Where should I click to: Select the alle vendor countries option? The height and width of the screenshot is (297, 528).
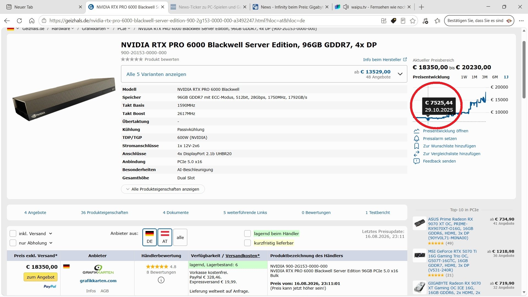[180, 237]
